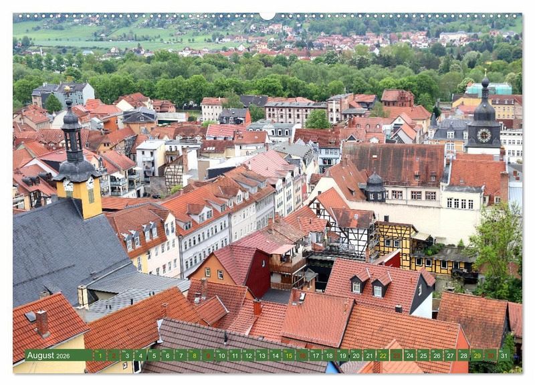Screen dimensions: 535x386
Task: Select date cell 26 in calendar strip
Action: click(437, 355)
